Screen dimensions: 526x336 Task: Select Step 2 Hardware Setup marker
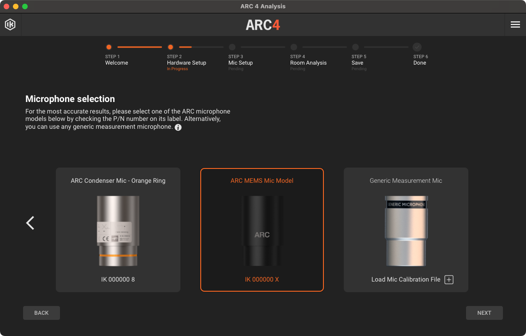[170, 47]
